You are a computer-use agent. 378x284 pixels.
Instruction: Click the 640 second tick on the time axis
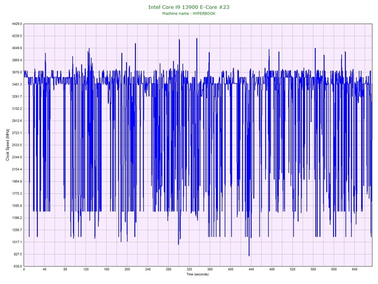355,270
